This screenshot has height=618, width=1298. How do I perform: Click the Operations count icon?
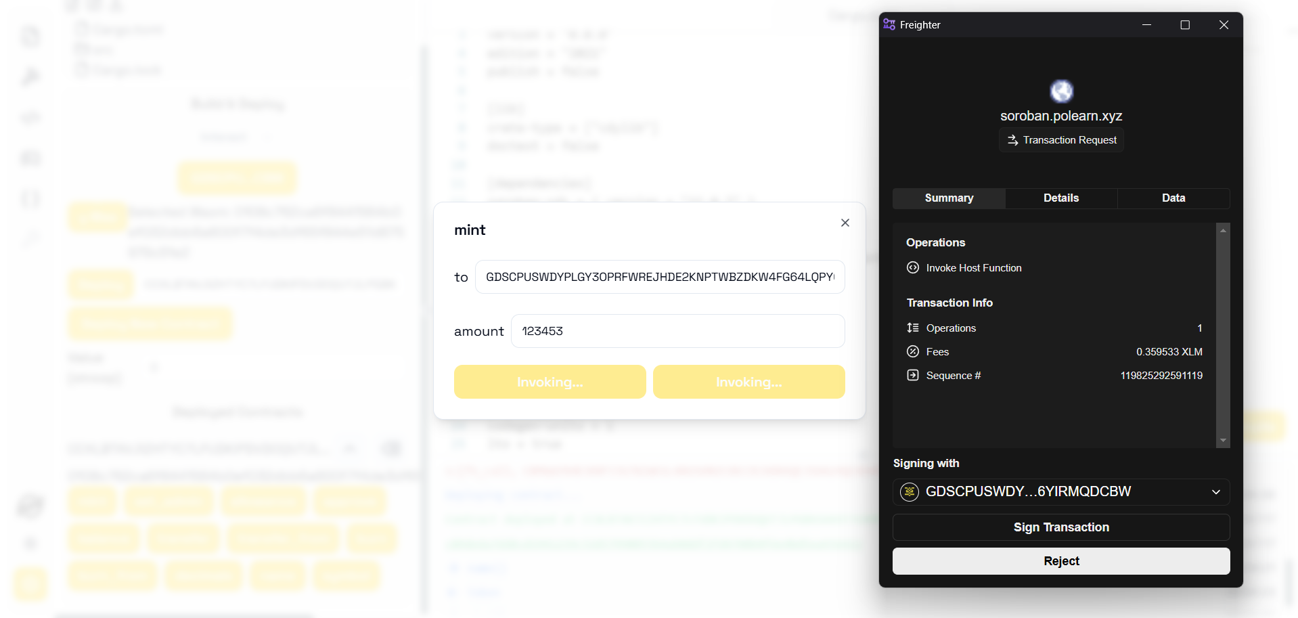click(913, 328)
